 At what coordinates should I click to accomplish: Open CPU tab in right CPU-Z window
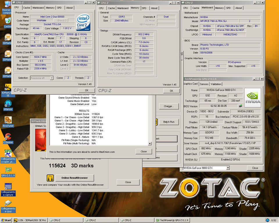coord(185,8)
